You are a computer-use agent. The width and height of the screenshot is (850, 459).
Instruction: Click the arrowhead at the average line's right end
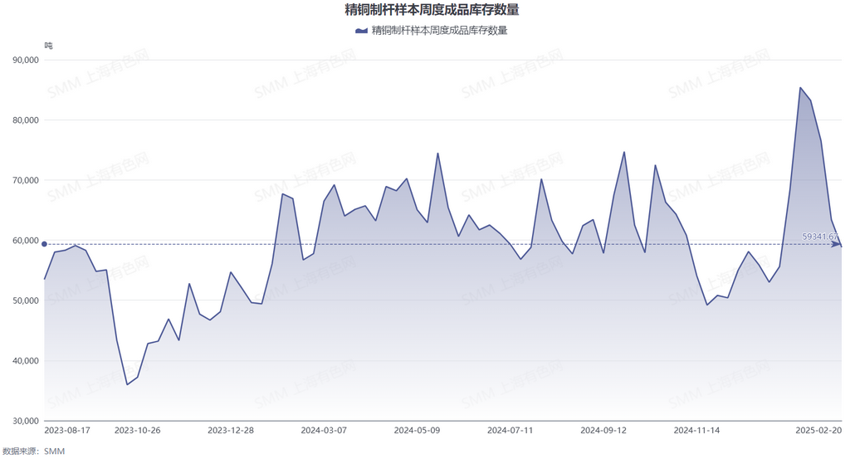837,244
